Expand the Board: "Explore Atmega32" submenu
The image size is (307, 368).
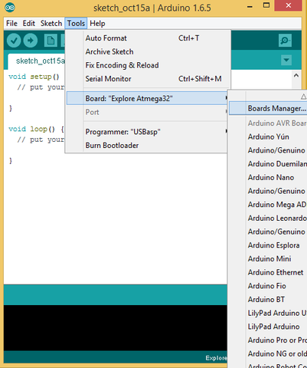tap(147, 98)
